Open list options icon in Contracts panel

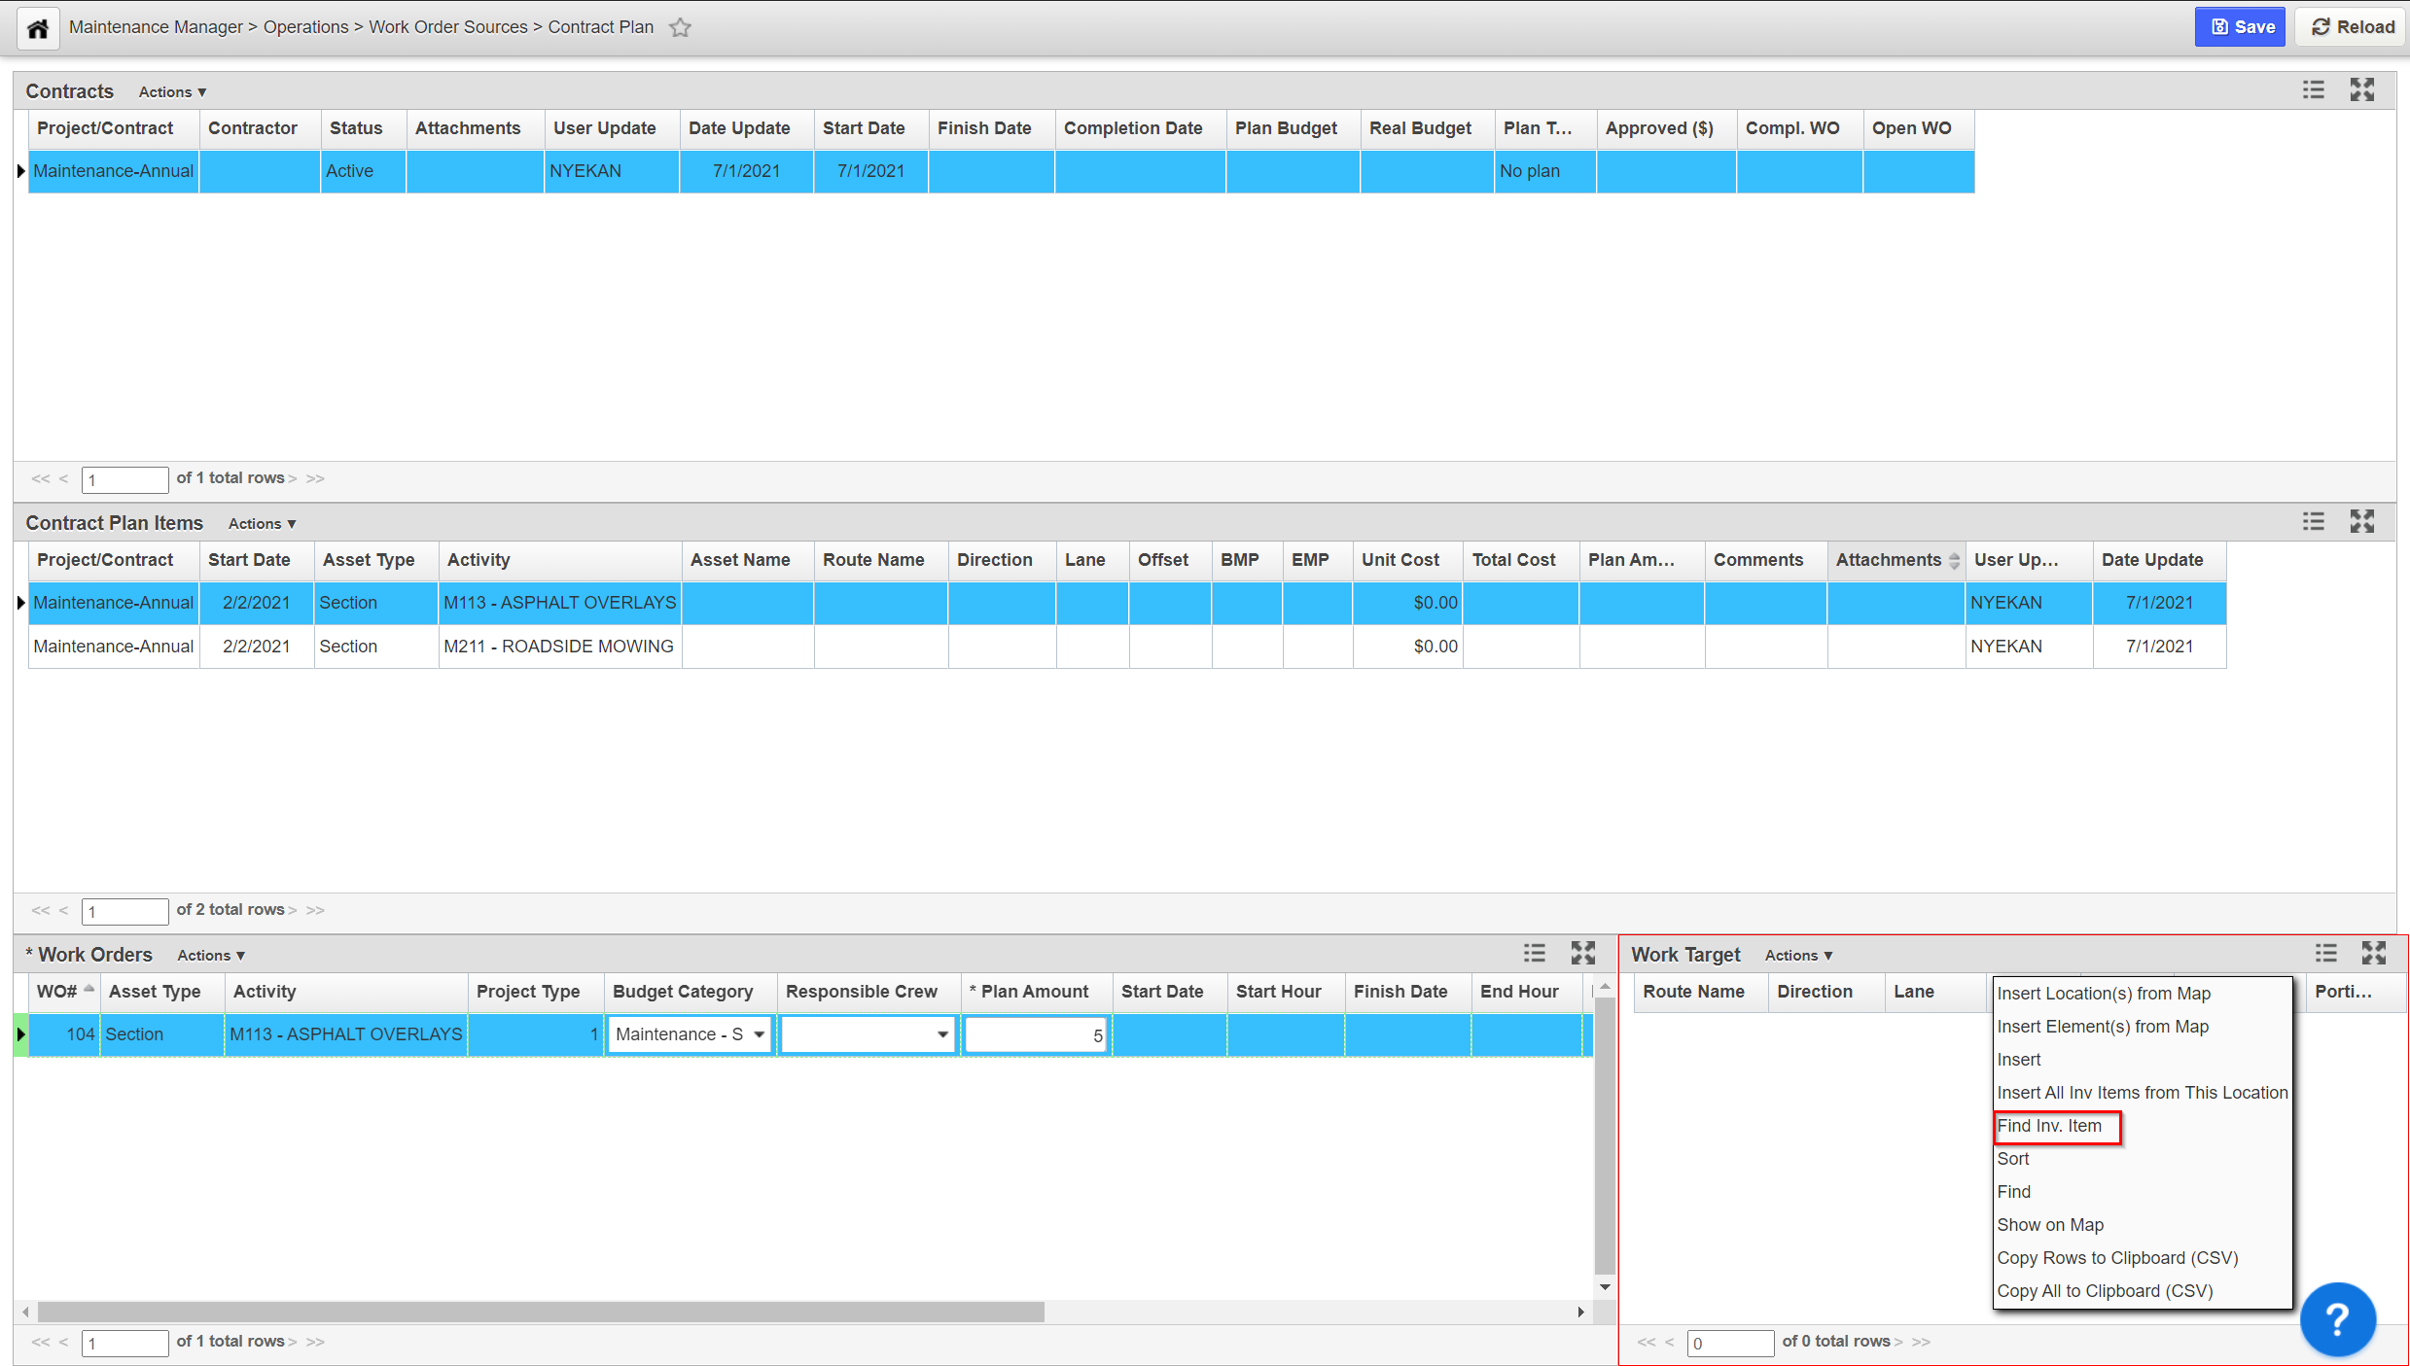click(2313, 90)
